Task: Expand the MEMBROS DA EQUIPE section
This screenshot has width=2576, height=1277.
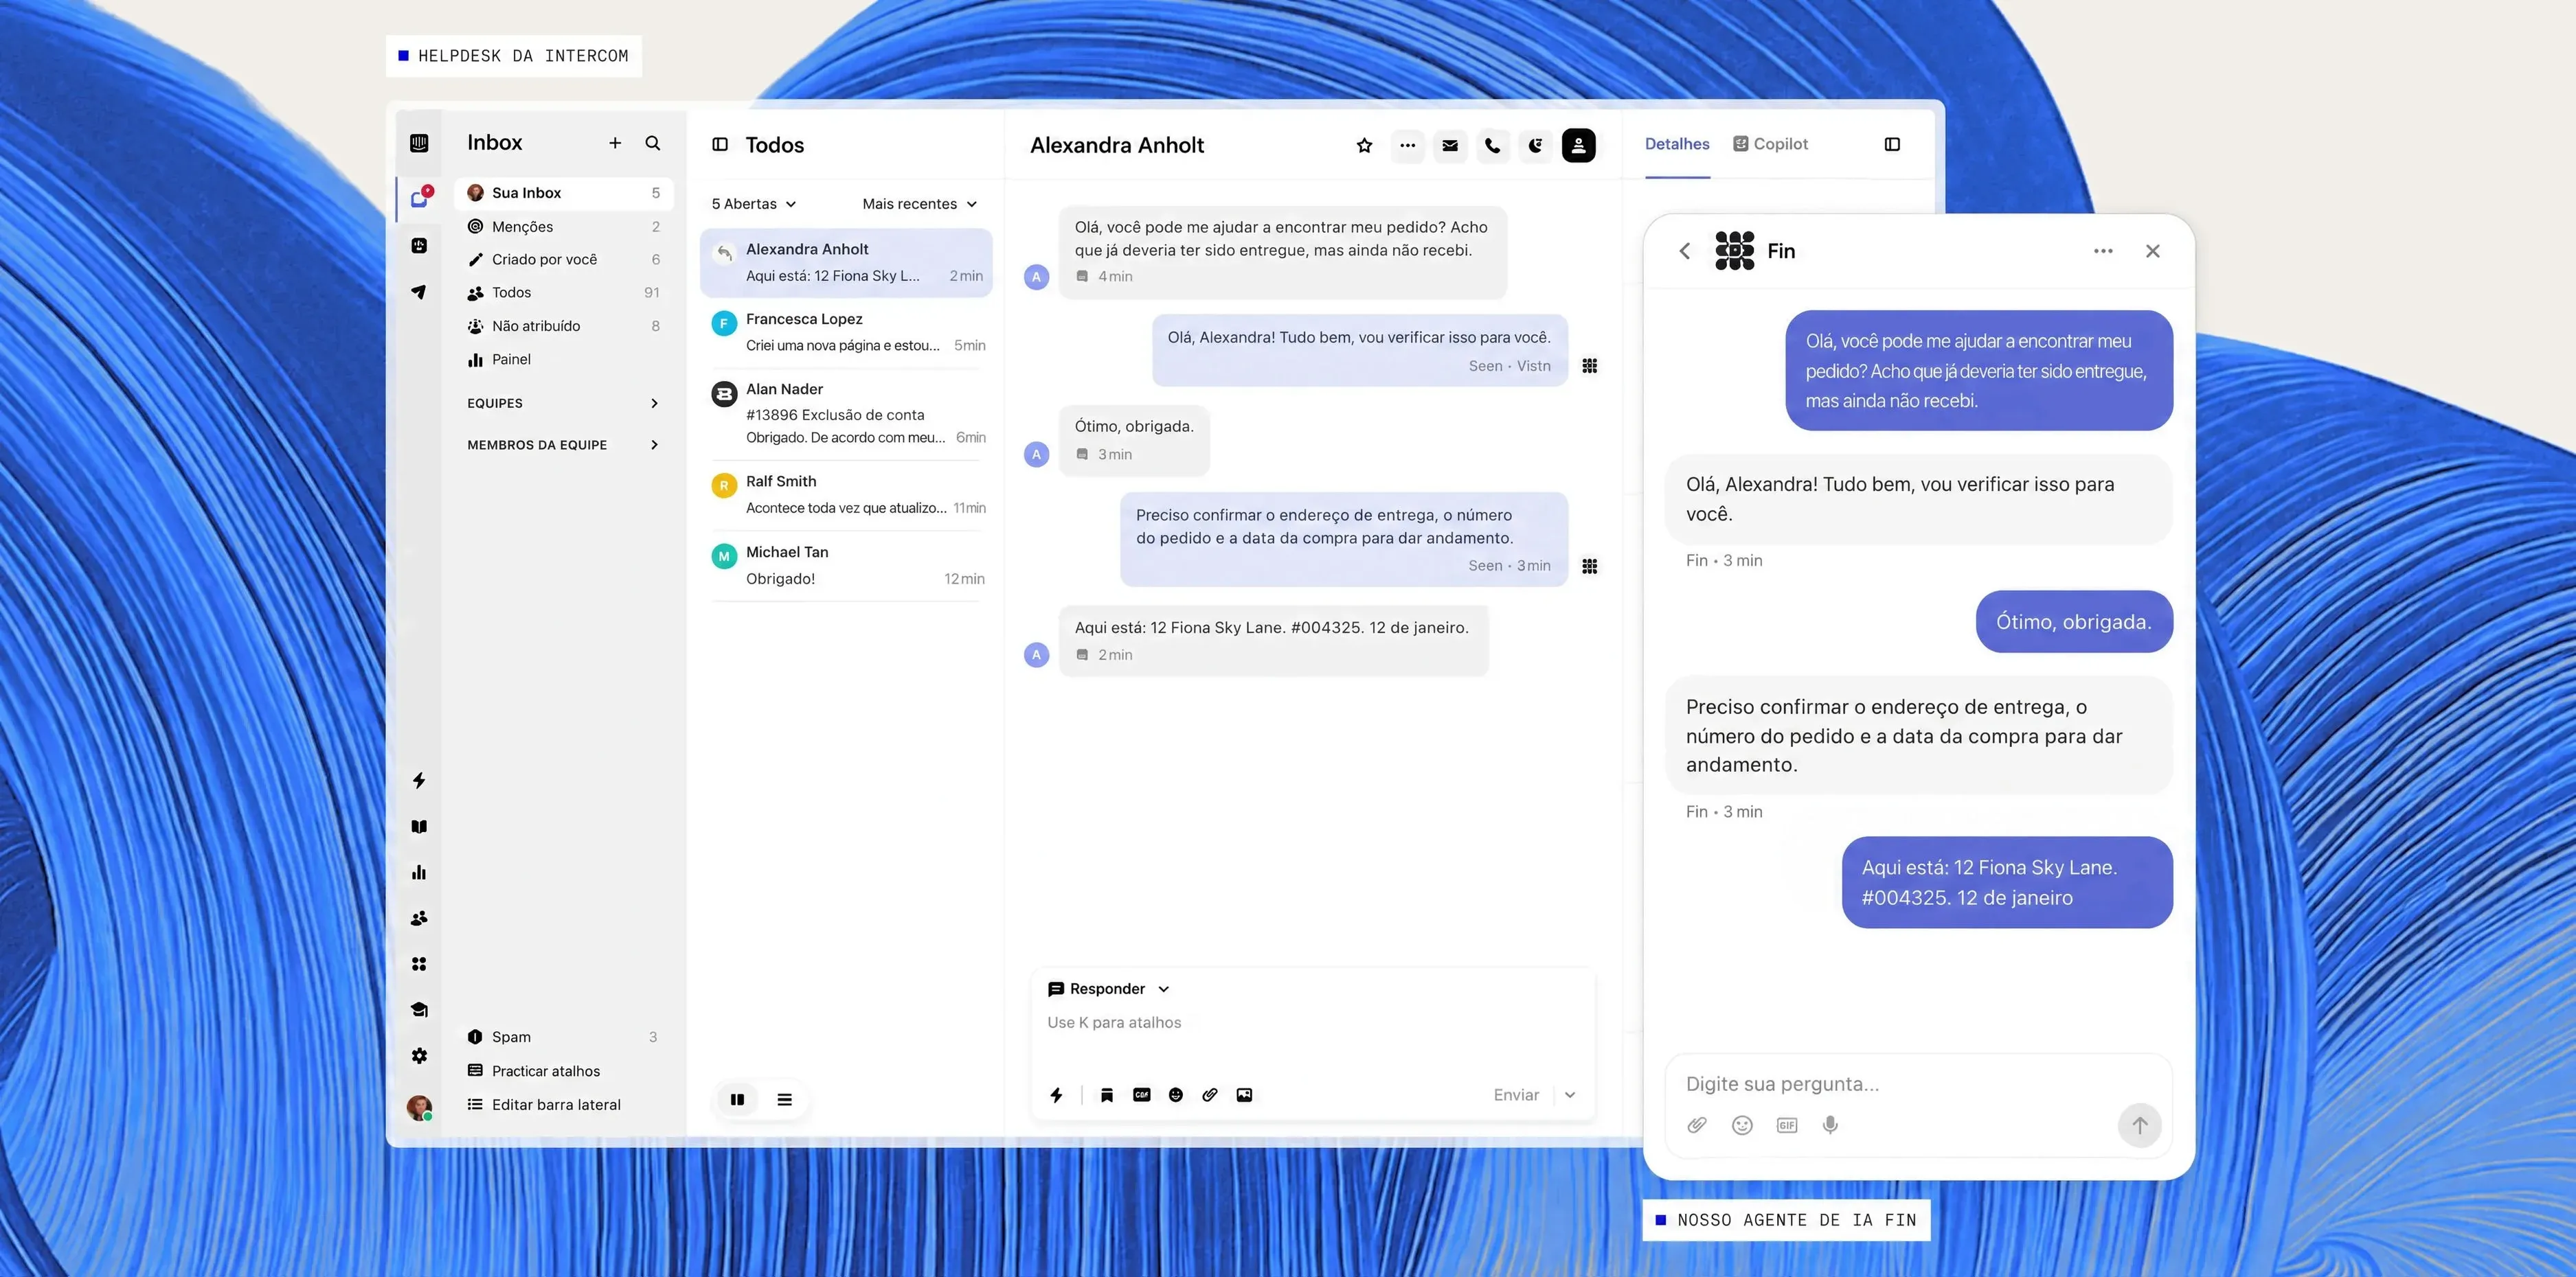Action: point(563,445)
